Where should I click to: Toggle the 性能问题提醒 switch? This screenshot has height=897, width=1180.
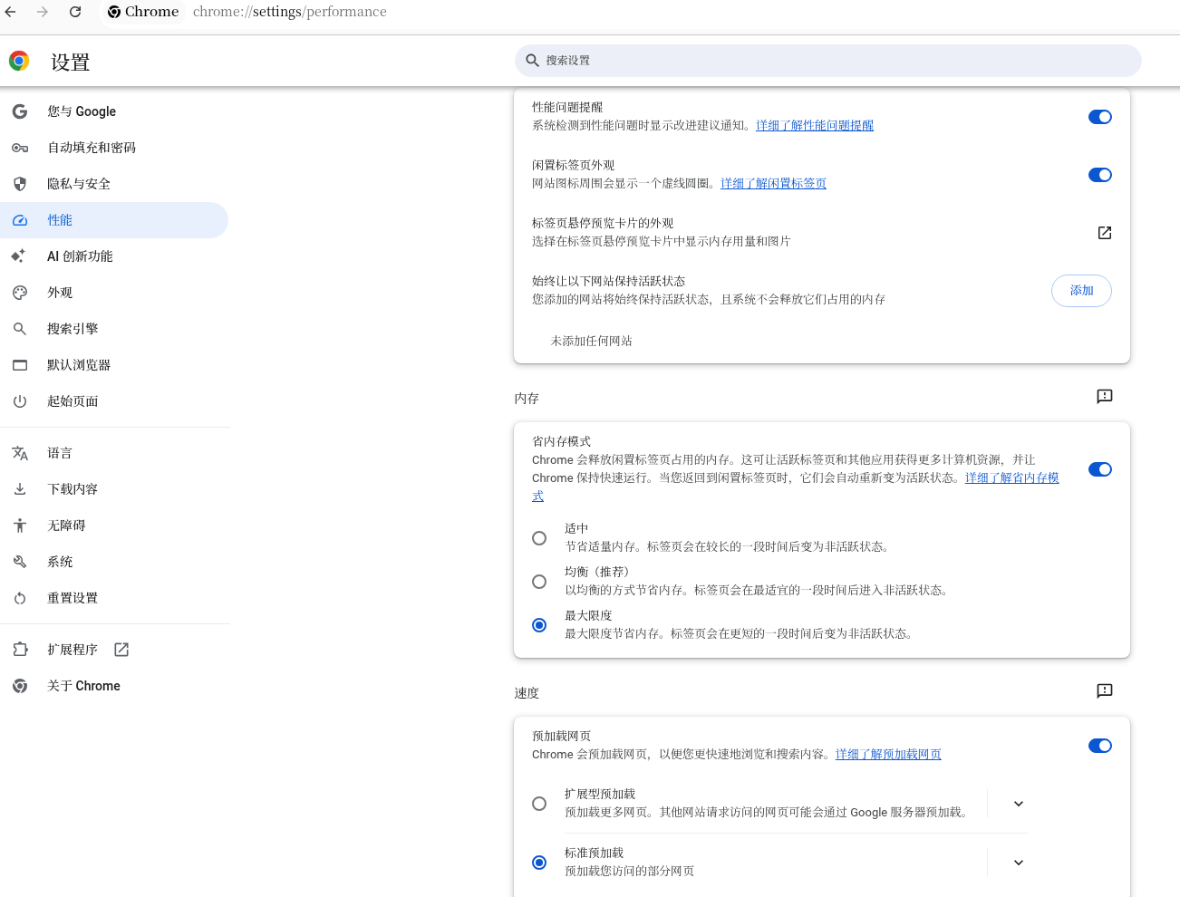pos(1100,117)
